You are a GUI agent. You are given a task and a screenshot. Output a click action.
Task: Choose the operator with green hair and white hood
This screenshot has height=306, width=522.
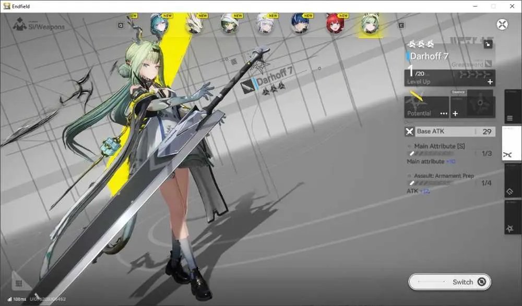(x=229, y=24)
